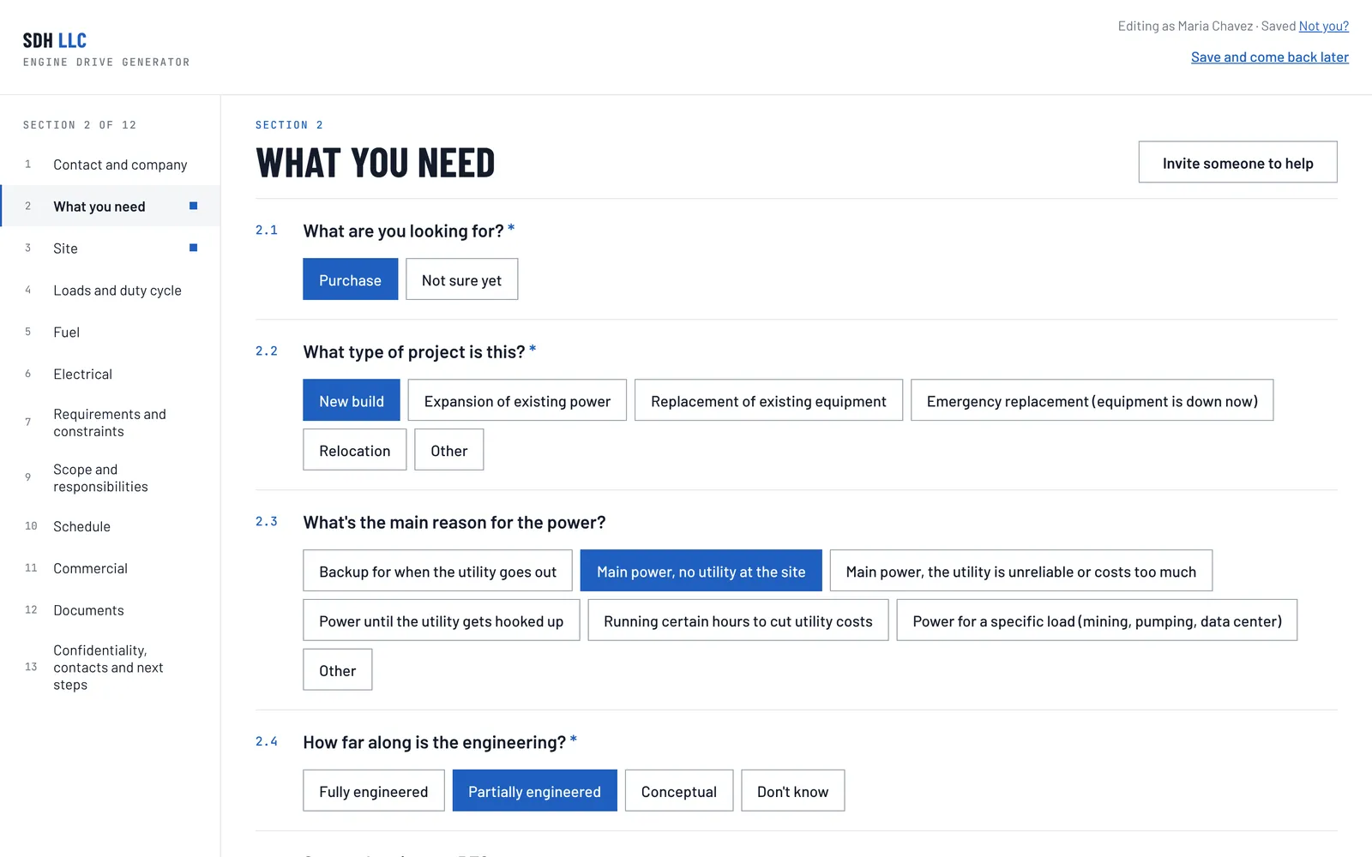
Task: Pick Main power, utility is unreliable option
Action: point(1020,571)
